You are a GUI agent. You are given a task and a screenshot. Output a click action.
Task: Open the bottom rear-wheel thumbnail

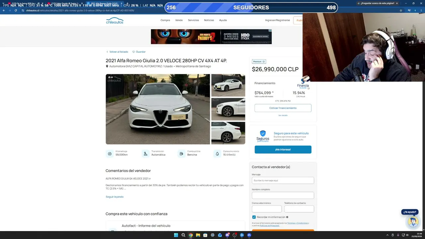[x=228, y=133]
